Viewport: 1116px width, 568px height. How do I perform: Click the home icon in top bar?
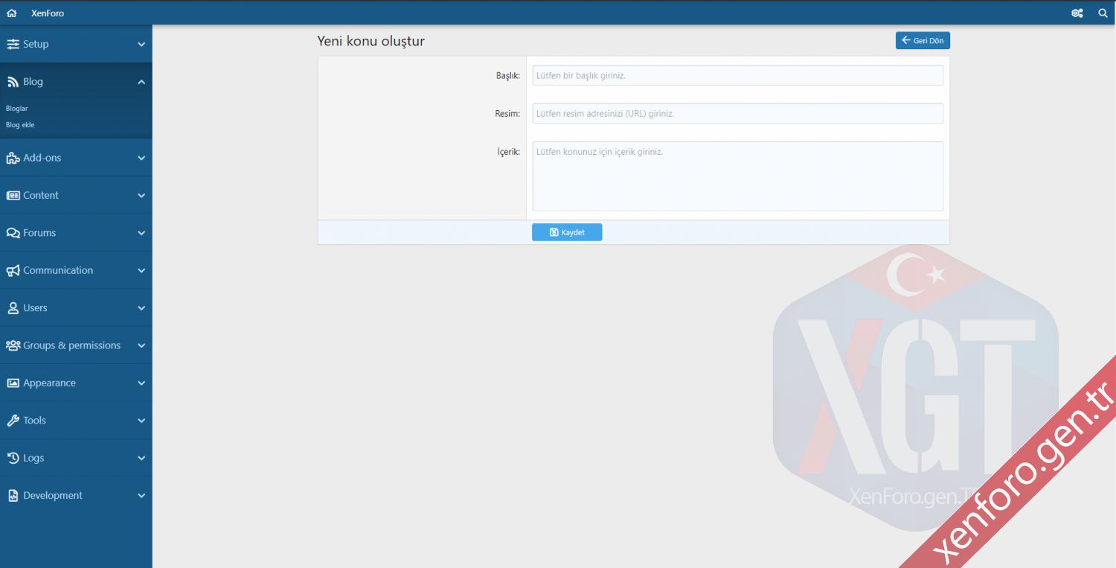12,13
